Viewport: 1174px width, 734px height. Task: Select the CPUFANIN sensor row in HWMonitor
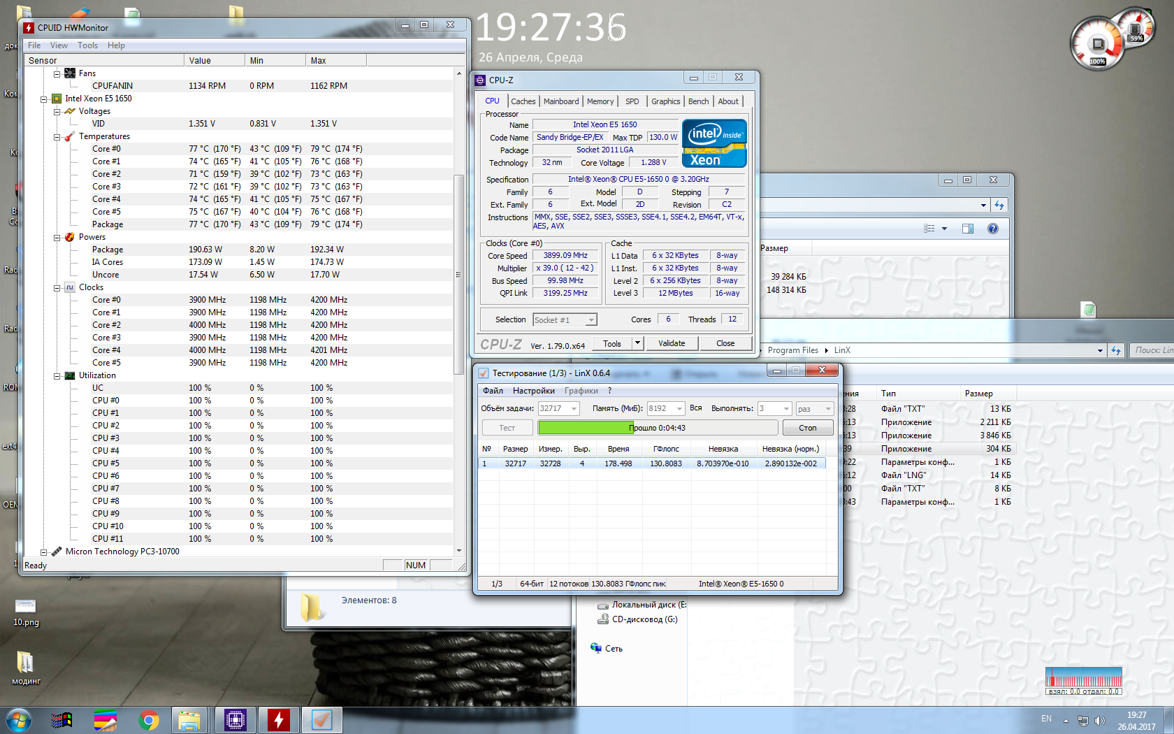click(x=238, y=86)
